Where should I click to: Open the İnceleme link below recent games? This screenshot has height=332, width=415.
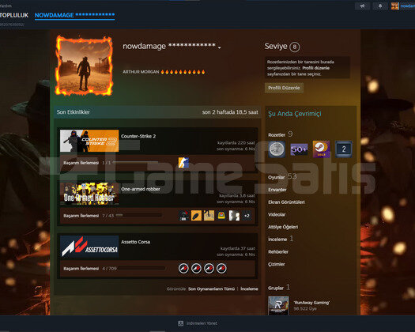[x=249, y=289]
